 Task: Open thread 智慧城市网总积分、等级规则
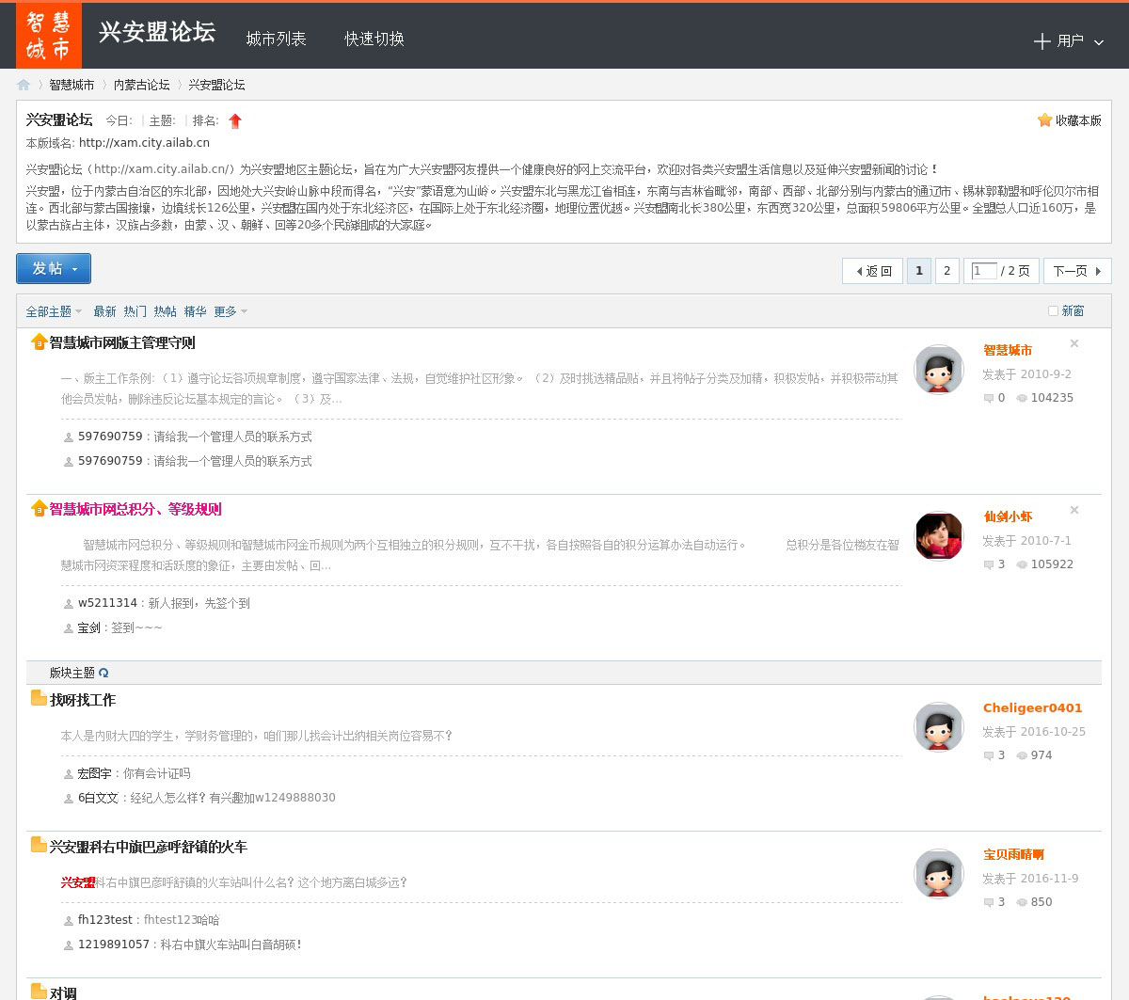pos(135,509)
